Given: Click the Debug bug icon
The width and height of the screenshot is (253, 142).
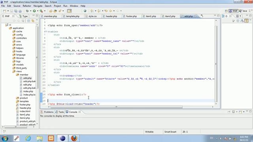Looking at the screenshot, I should pos(27,11).
